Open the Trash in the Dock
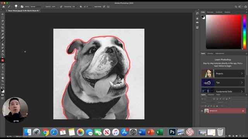 pyautogui.click(x=220, y=132)
